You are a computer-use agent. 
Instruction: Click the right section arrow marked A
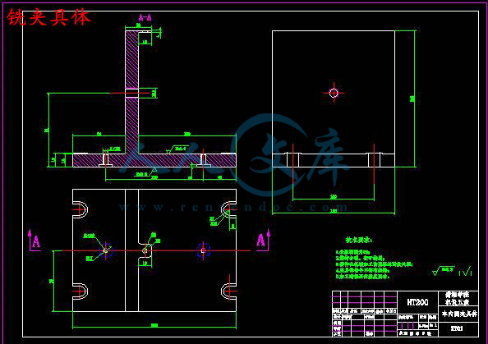(x=263, y=240)
